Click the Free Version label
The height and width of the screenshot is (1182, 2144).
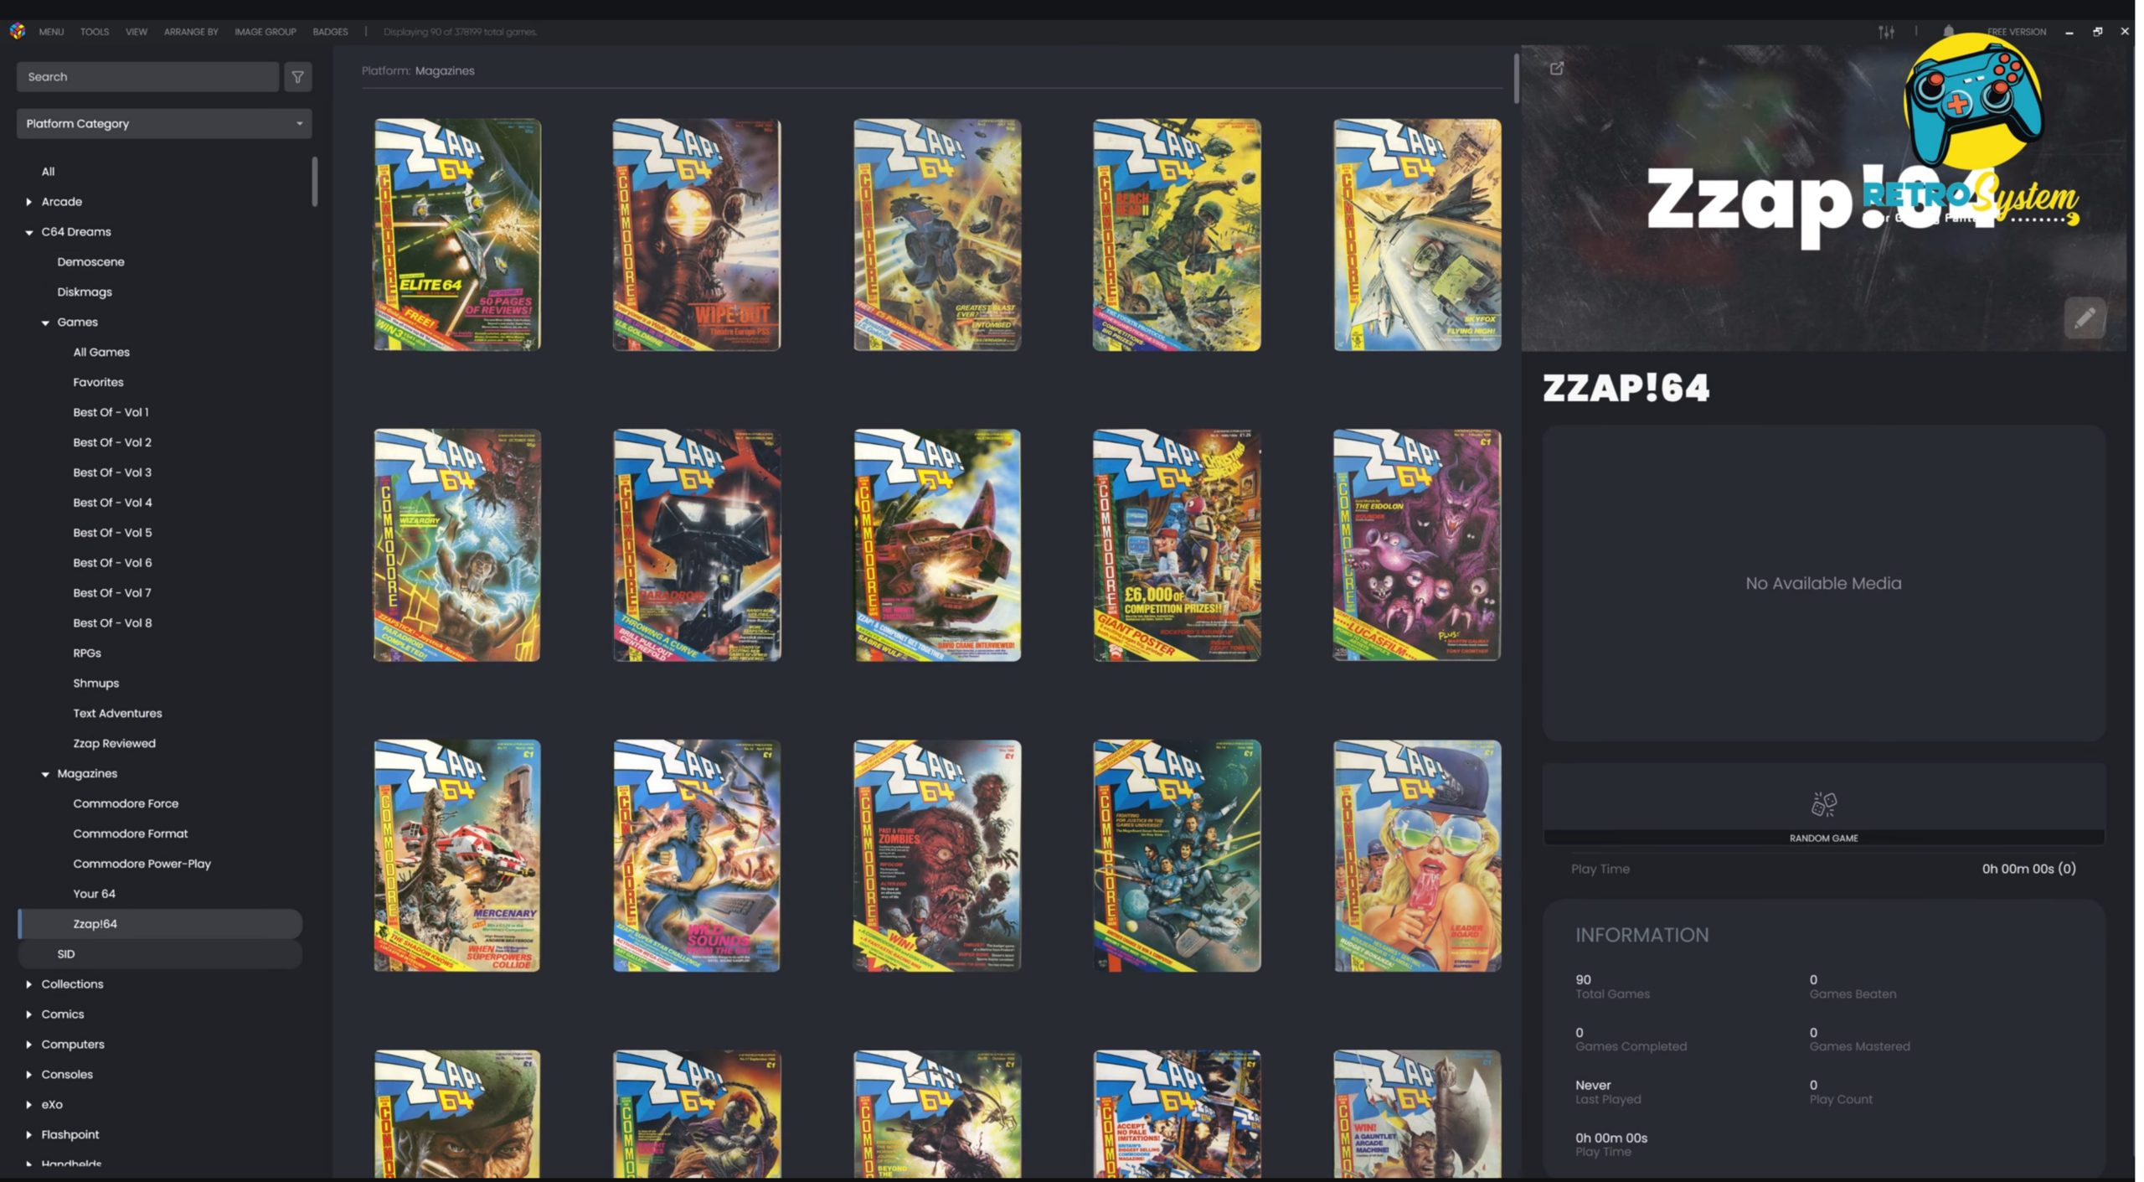coord(2016,32)
